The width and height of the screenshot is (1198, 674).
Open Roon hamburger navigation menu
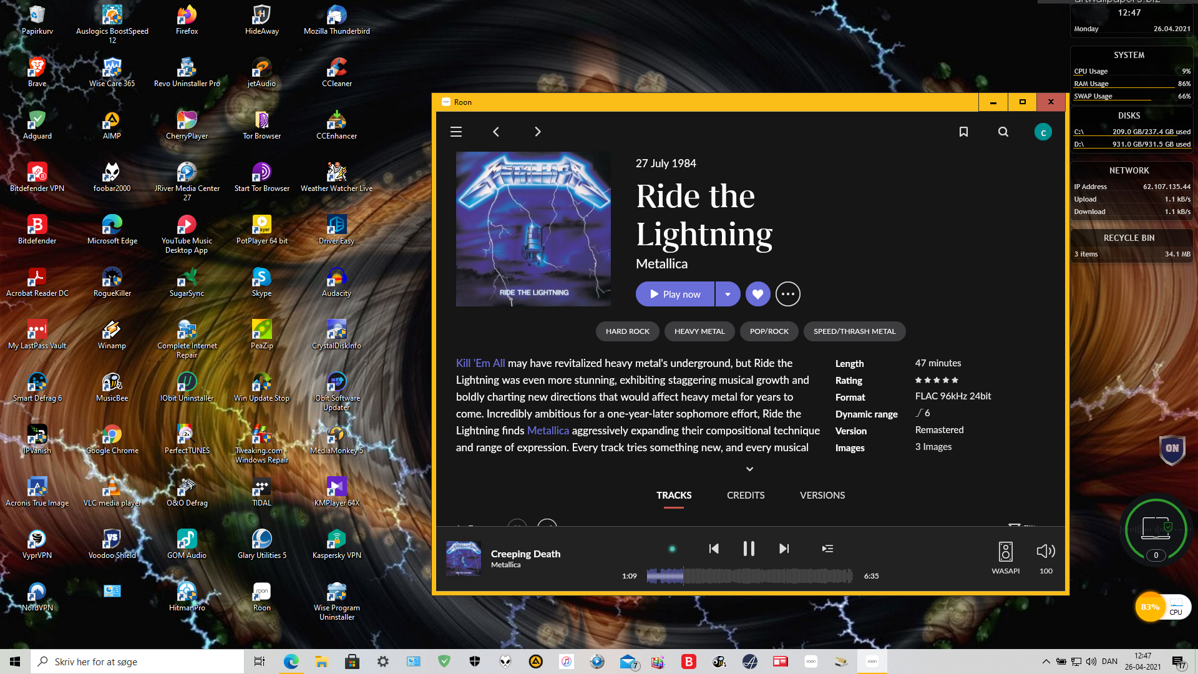(456, 132)
